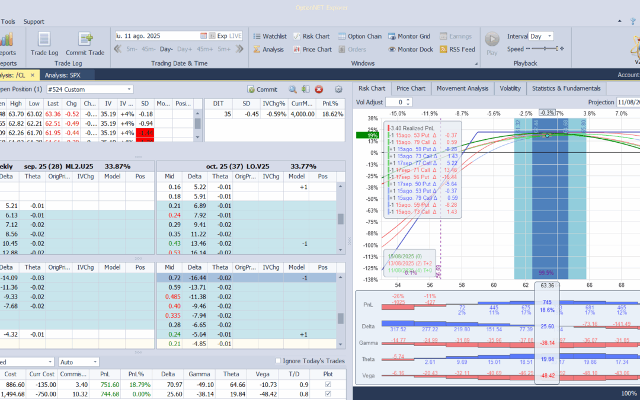Image resolution: width=640 pixels, height=400 pixels.
Task: Switch to the Movement Analysis tab
Action: pyautogui.click(x=462, y=88)
